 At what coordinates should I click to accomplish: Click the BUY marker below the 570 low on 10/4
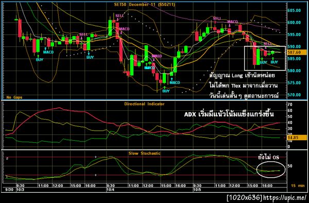point(166,91)
